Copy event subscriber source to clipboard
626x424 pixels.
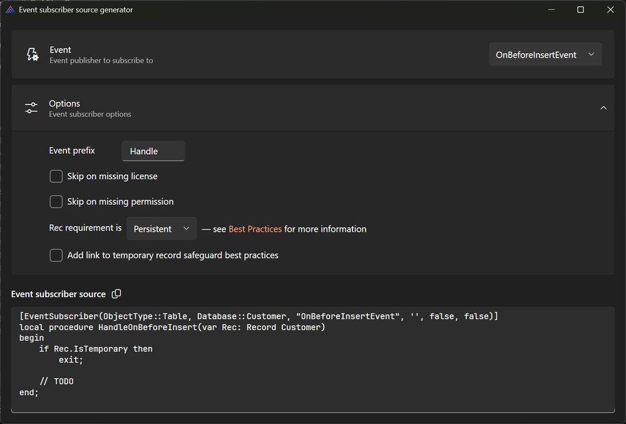click(116, 294)
